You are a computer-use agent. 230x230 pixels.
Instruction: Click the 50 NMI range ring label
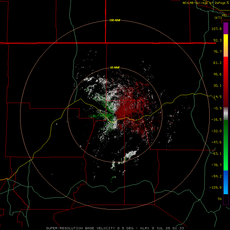point(115,68)
